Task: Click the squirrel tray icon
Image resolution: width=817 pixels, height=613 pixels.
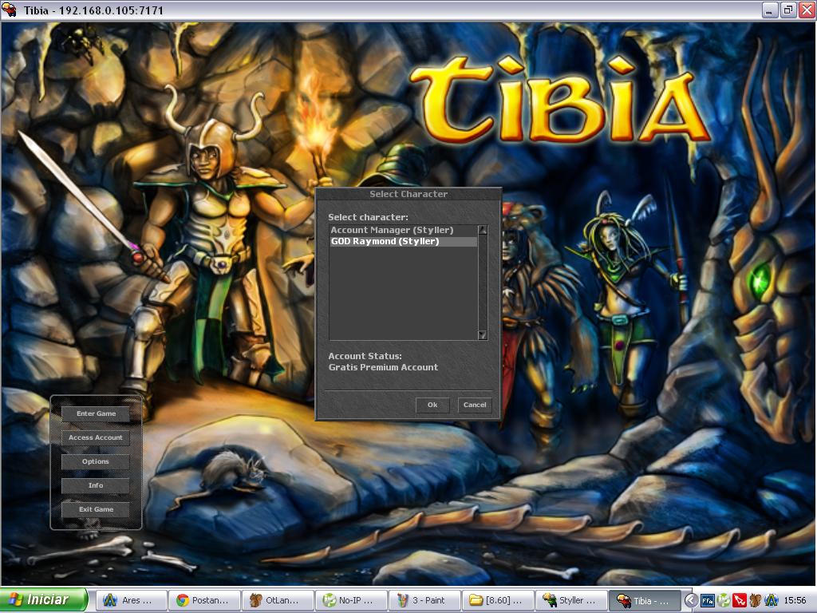Action: (x=755, y=600)
